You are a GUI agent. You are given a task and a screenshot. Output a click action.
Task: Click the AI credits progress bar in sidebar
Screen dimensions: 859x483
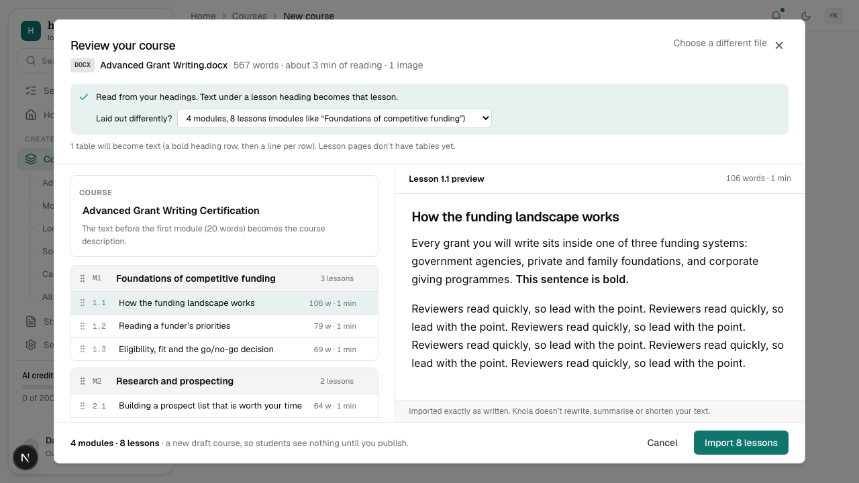click(38, 386)
